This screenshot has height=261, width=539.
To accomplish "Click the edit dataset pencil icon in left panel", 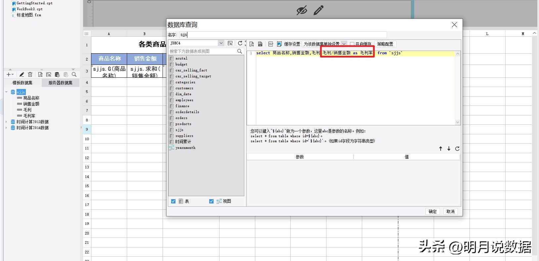I will tap(22, 74).
